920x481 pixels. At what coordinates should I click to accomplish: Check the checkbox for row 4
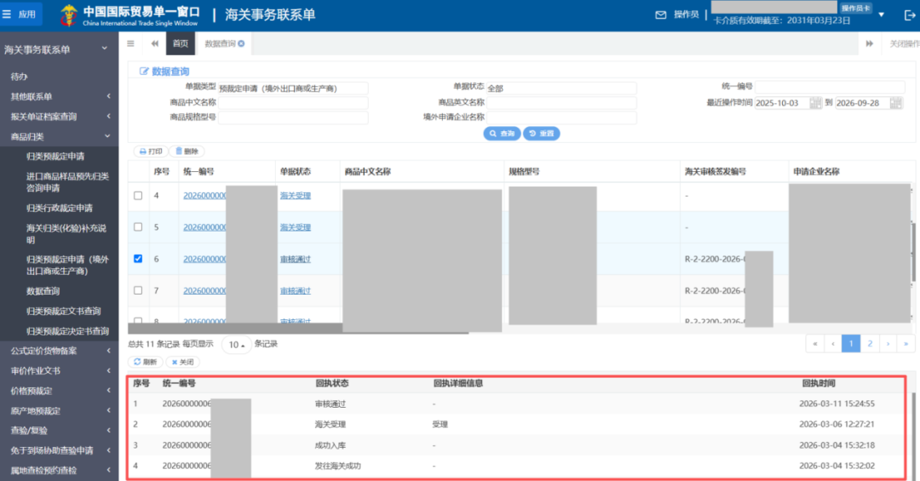tap(138, 195)
